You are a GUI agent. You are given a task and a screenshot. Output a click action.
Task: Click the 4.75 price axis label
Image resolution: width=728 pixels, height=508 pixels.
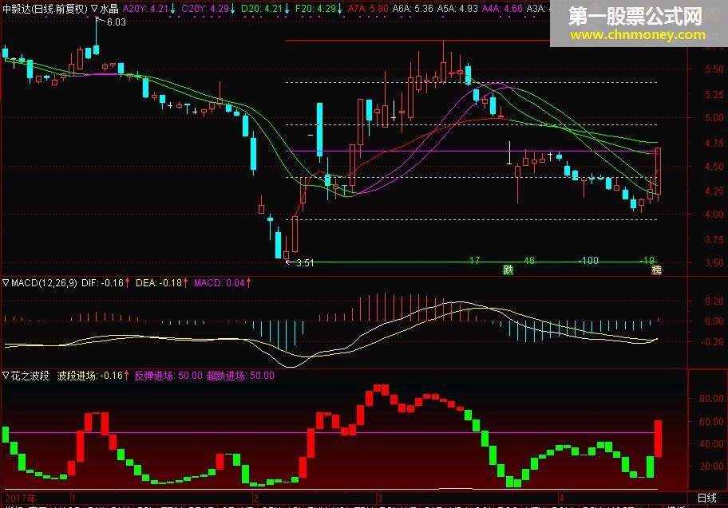pos(714,144)
